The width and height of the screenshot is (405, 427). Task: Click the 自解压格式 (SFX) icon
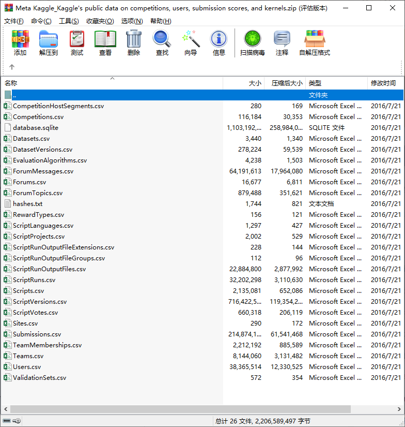[x=314, y=40]
